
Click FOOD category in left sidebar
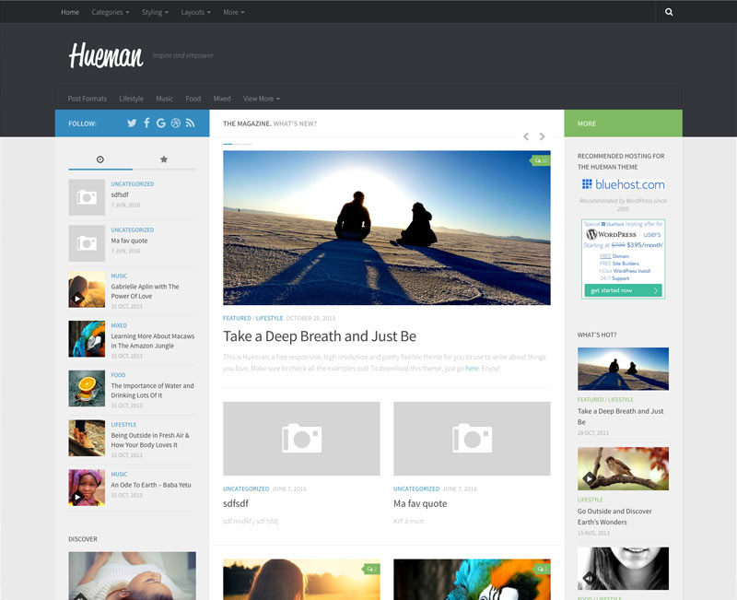(118, 375)
